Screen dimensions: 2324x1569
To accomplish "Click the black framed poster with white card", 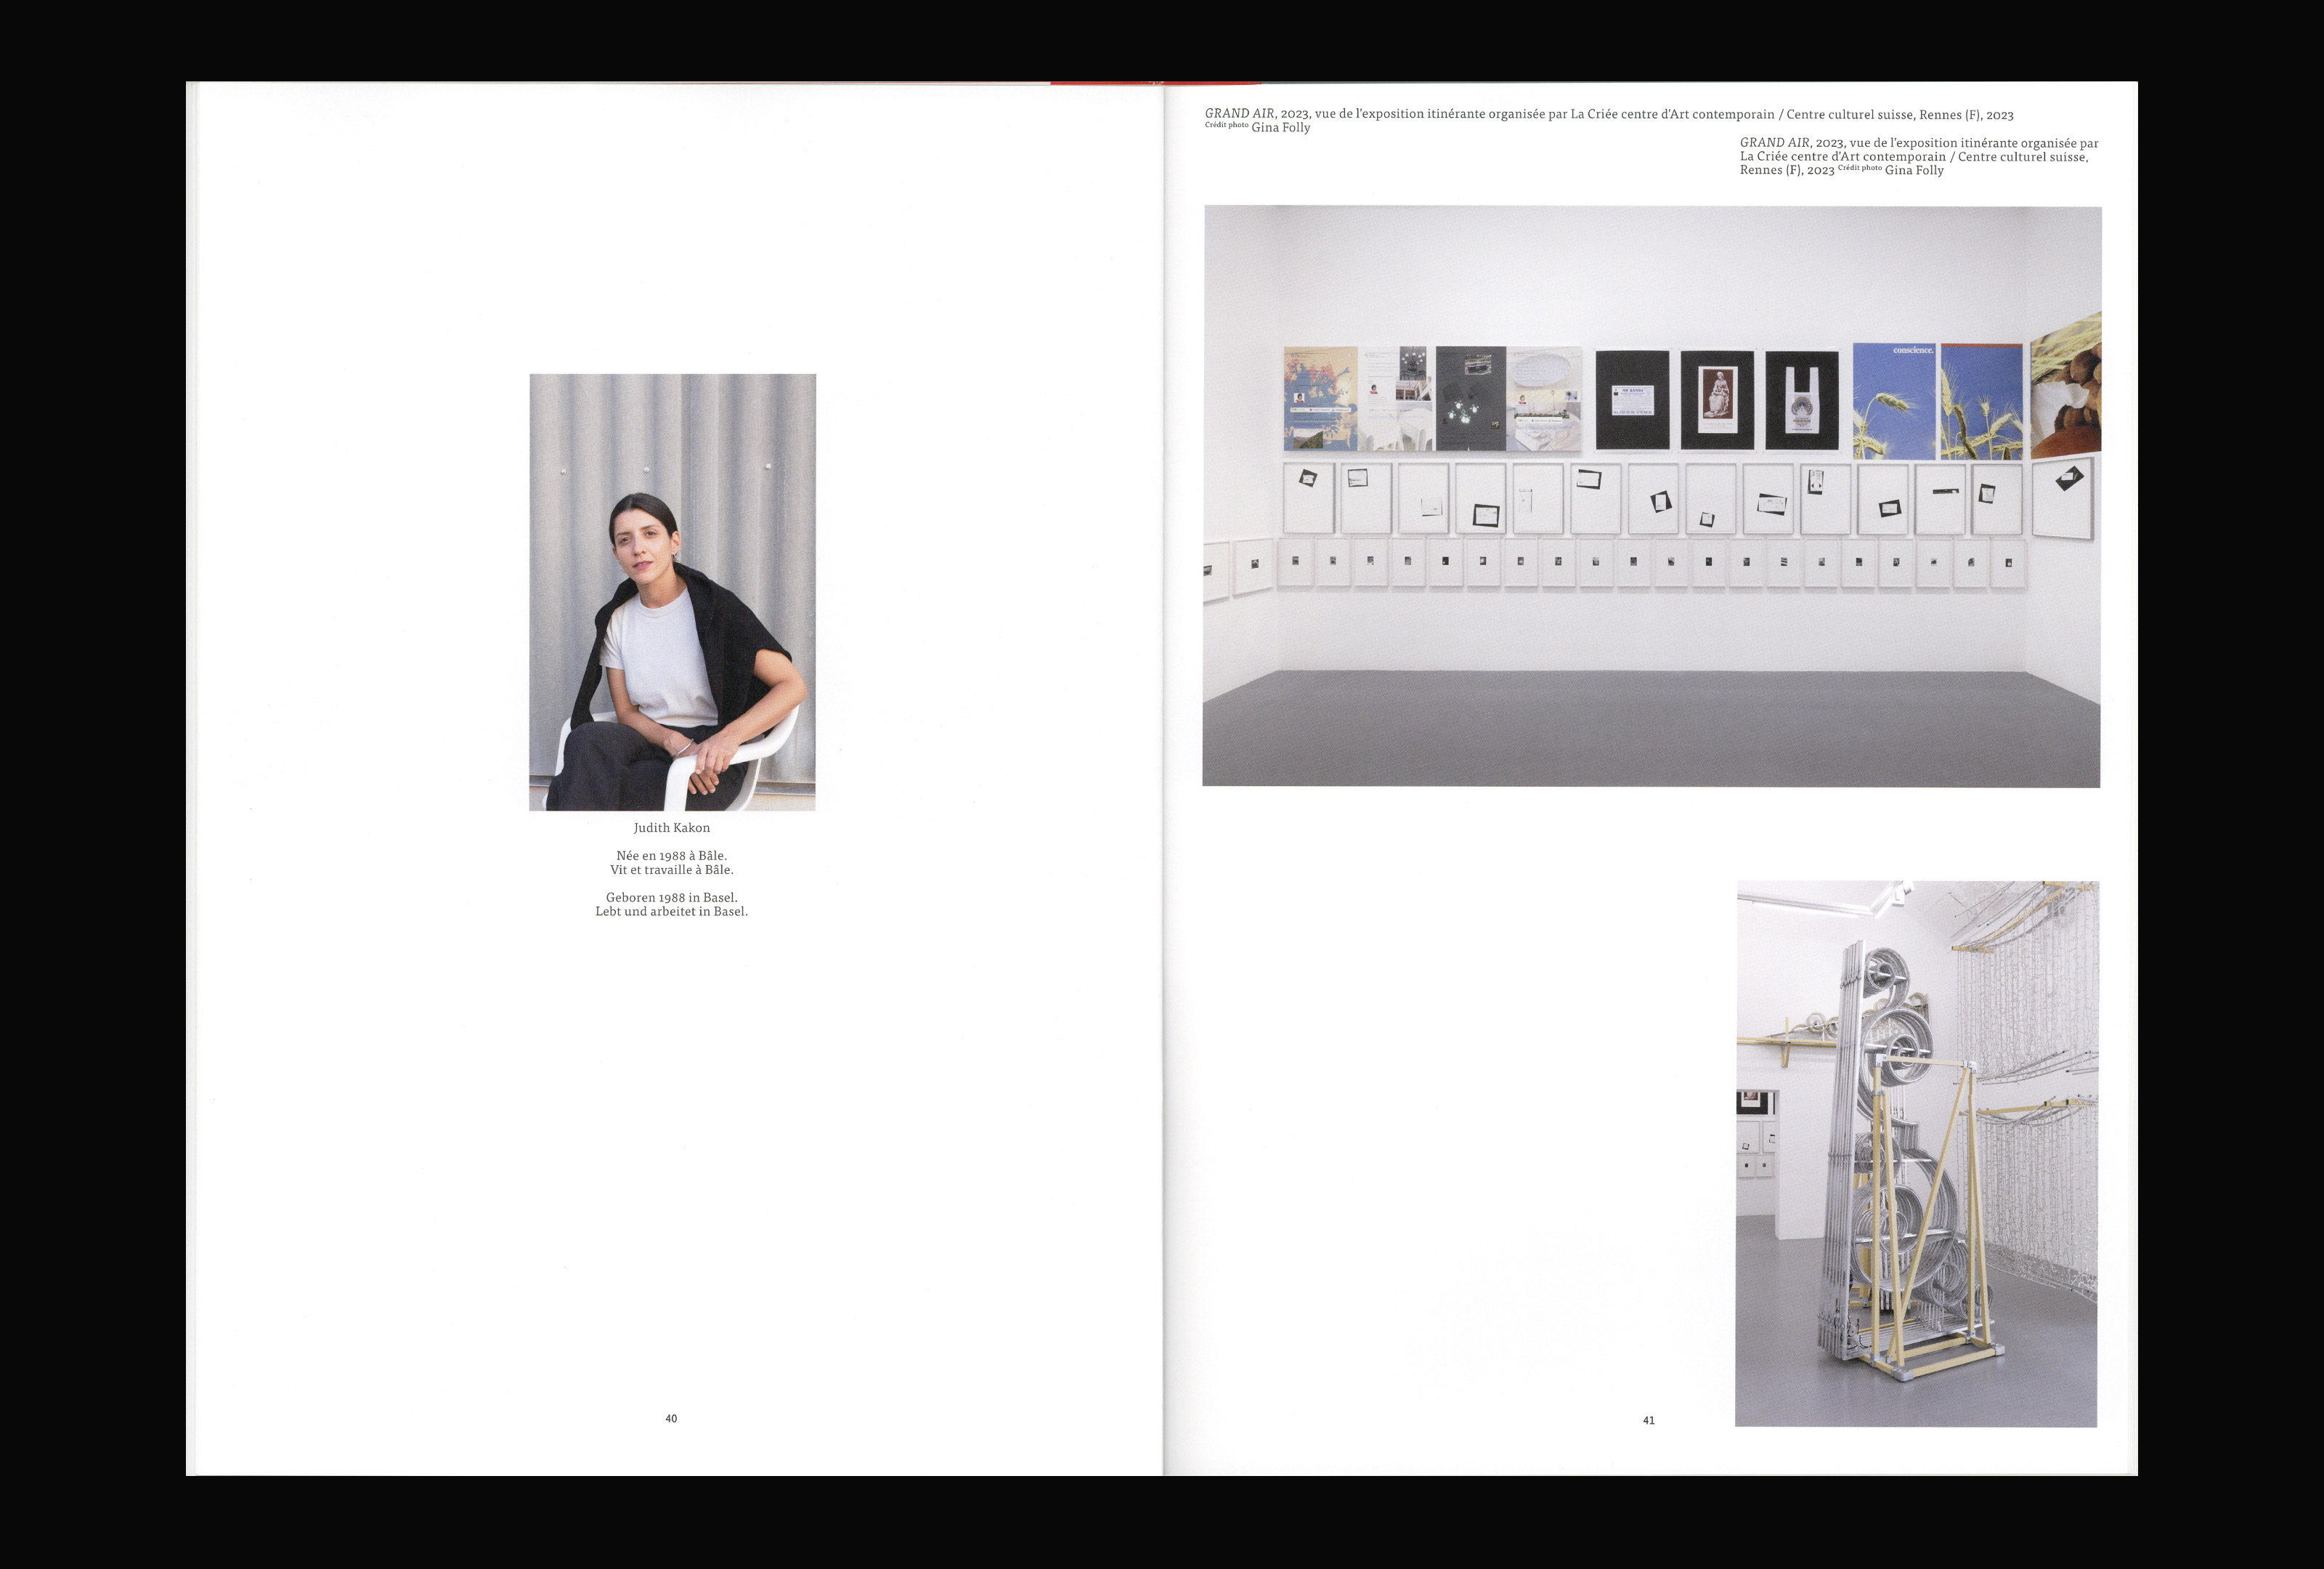I will [x=1632, y=400].
